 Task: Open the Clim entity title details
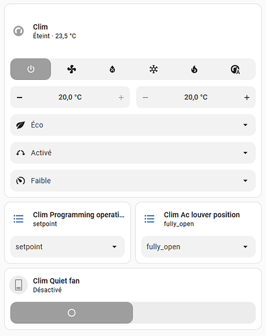(40, 27)
